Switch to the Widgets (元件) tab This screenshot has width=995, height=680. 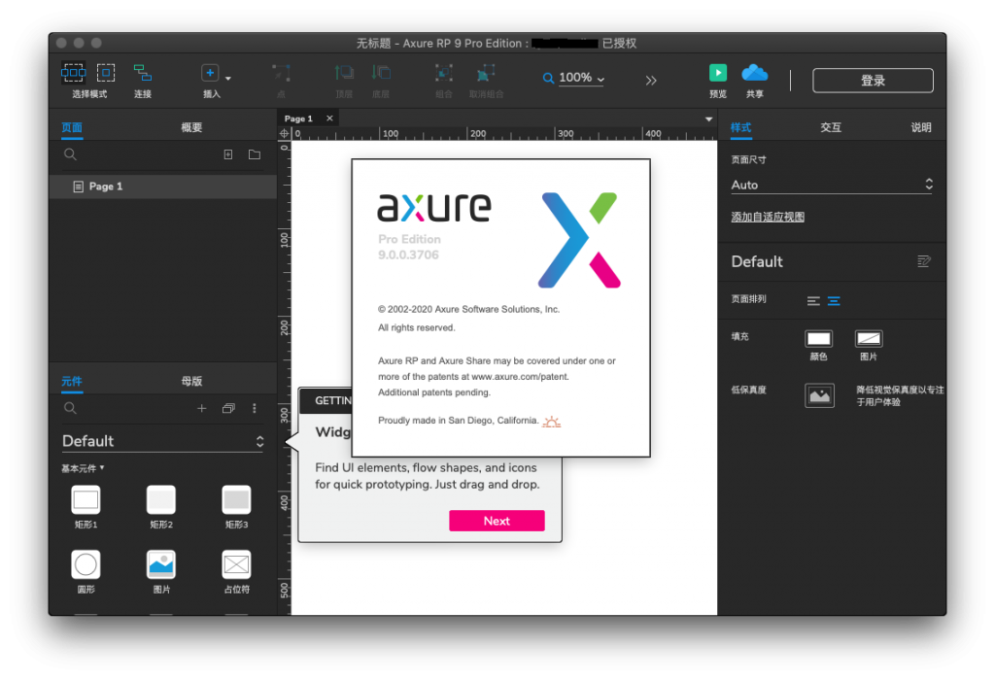pyautogui.click(x=72, y=381)
